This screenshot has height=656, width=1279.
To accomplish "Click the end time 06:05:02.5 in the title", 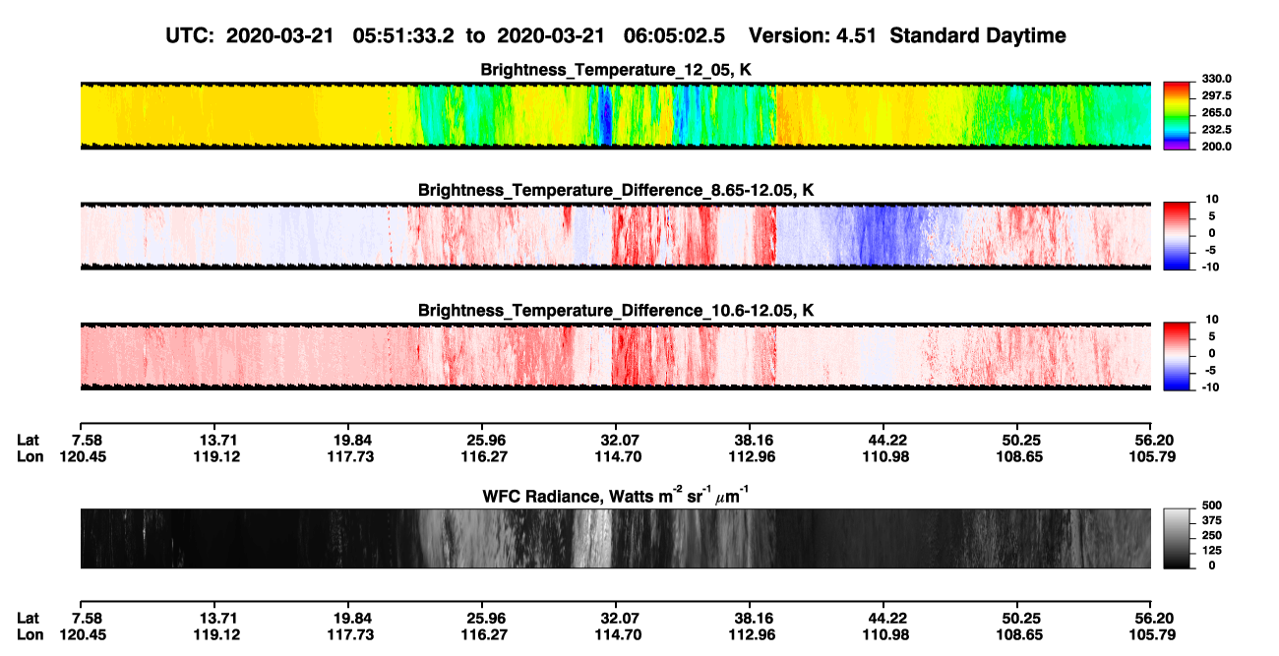I will 673,35.
